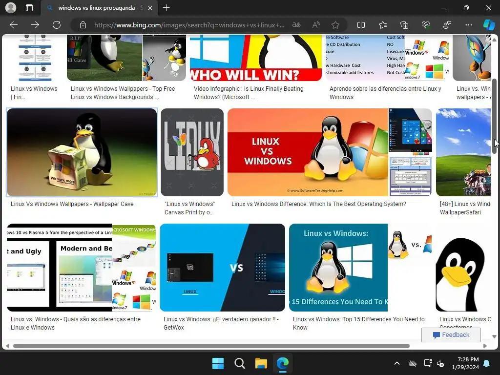
Task: Open the OneDrive tray icon
Action: 413,363
